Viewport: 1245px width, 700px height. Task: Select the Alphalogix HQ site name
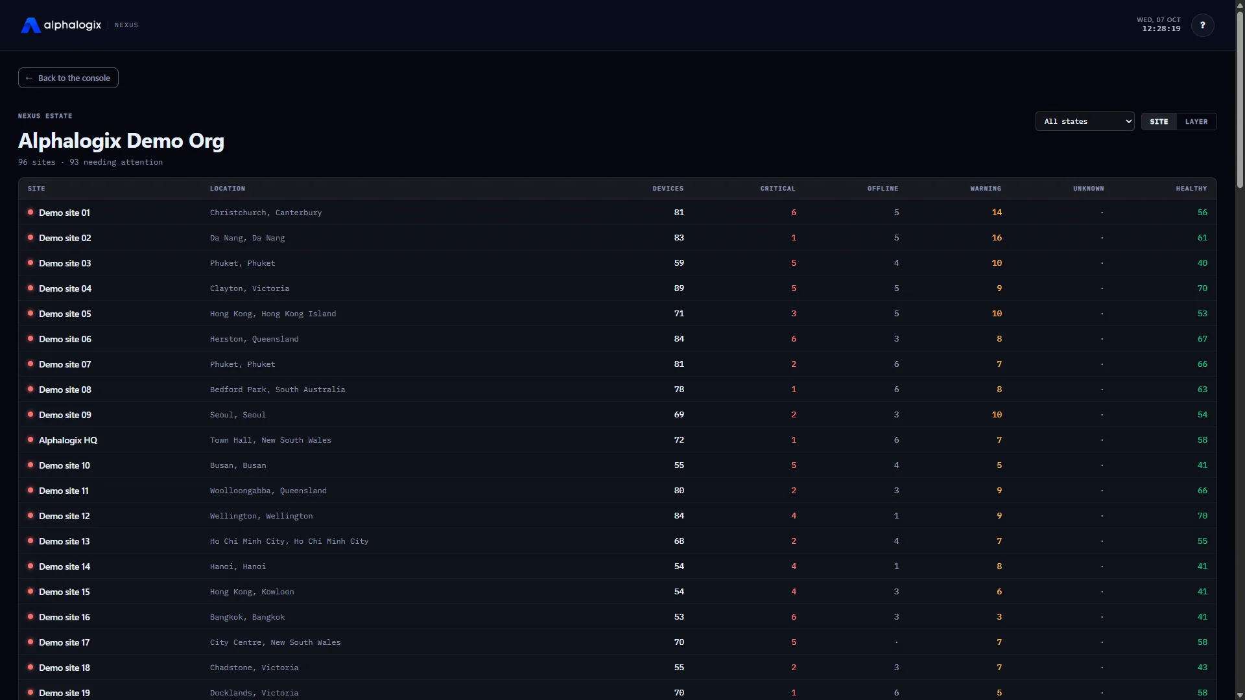[x=68, y=440]
